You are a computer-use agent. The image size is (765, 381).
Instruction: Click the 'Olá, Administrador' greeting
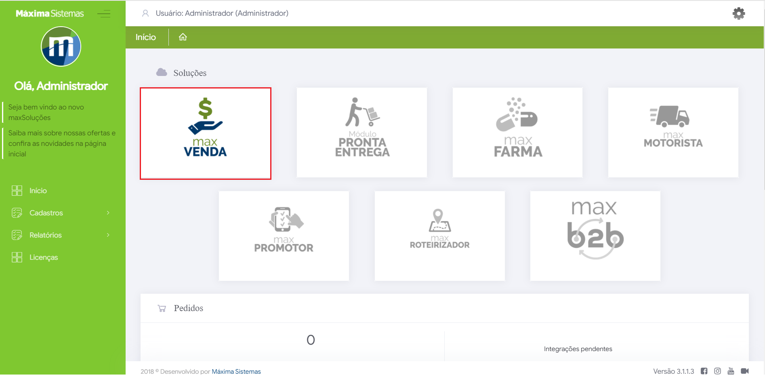pyautogui.click(x=61, y=86)
